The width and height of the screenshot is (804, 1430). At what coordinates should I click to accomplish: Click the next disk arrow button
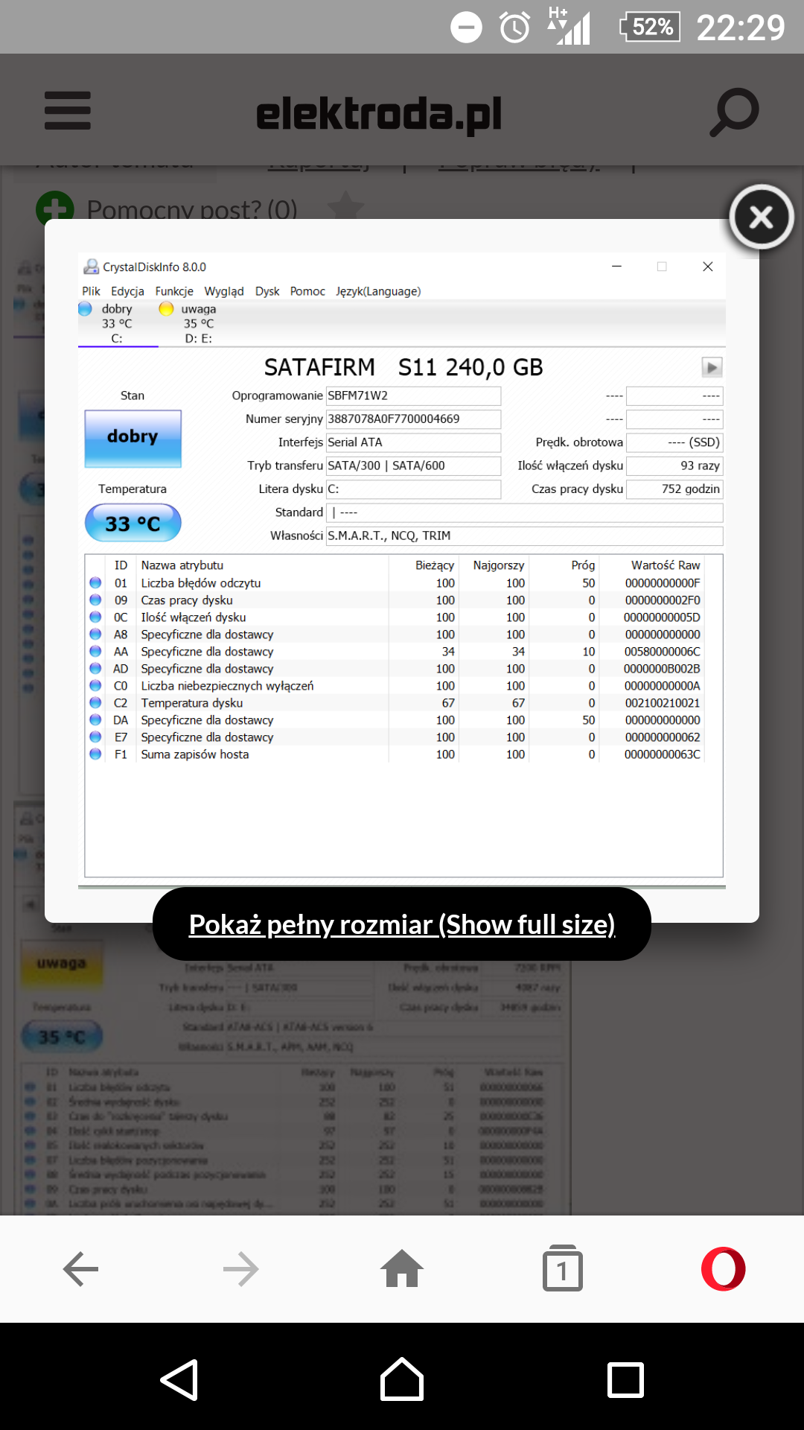click(712, 367)
